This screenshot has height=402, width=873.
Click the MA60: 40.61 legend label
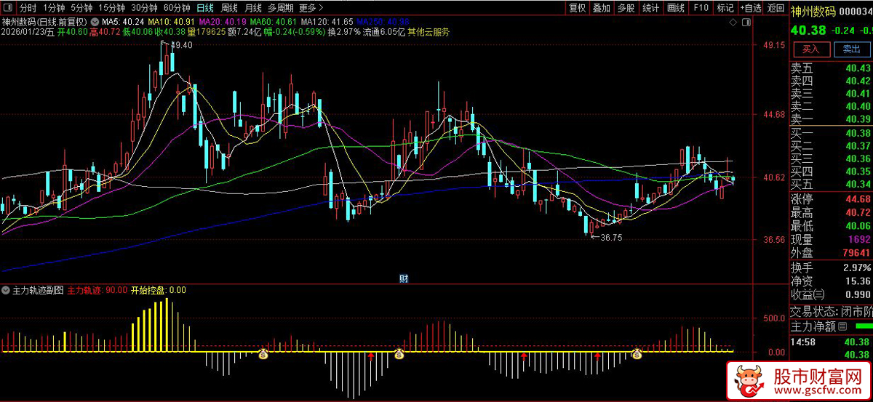273,23
